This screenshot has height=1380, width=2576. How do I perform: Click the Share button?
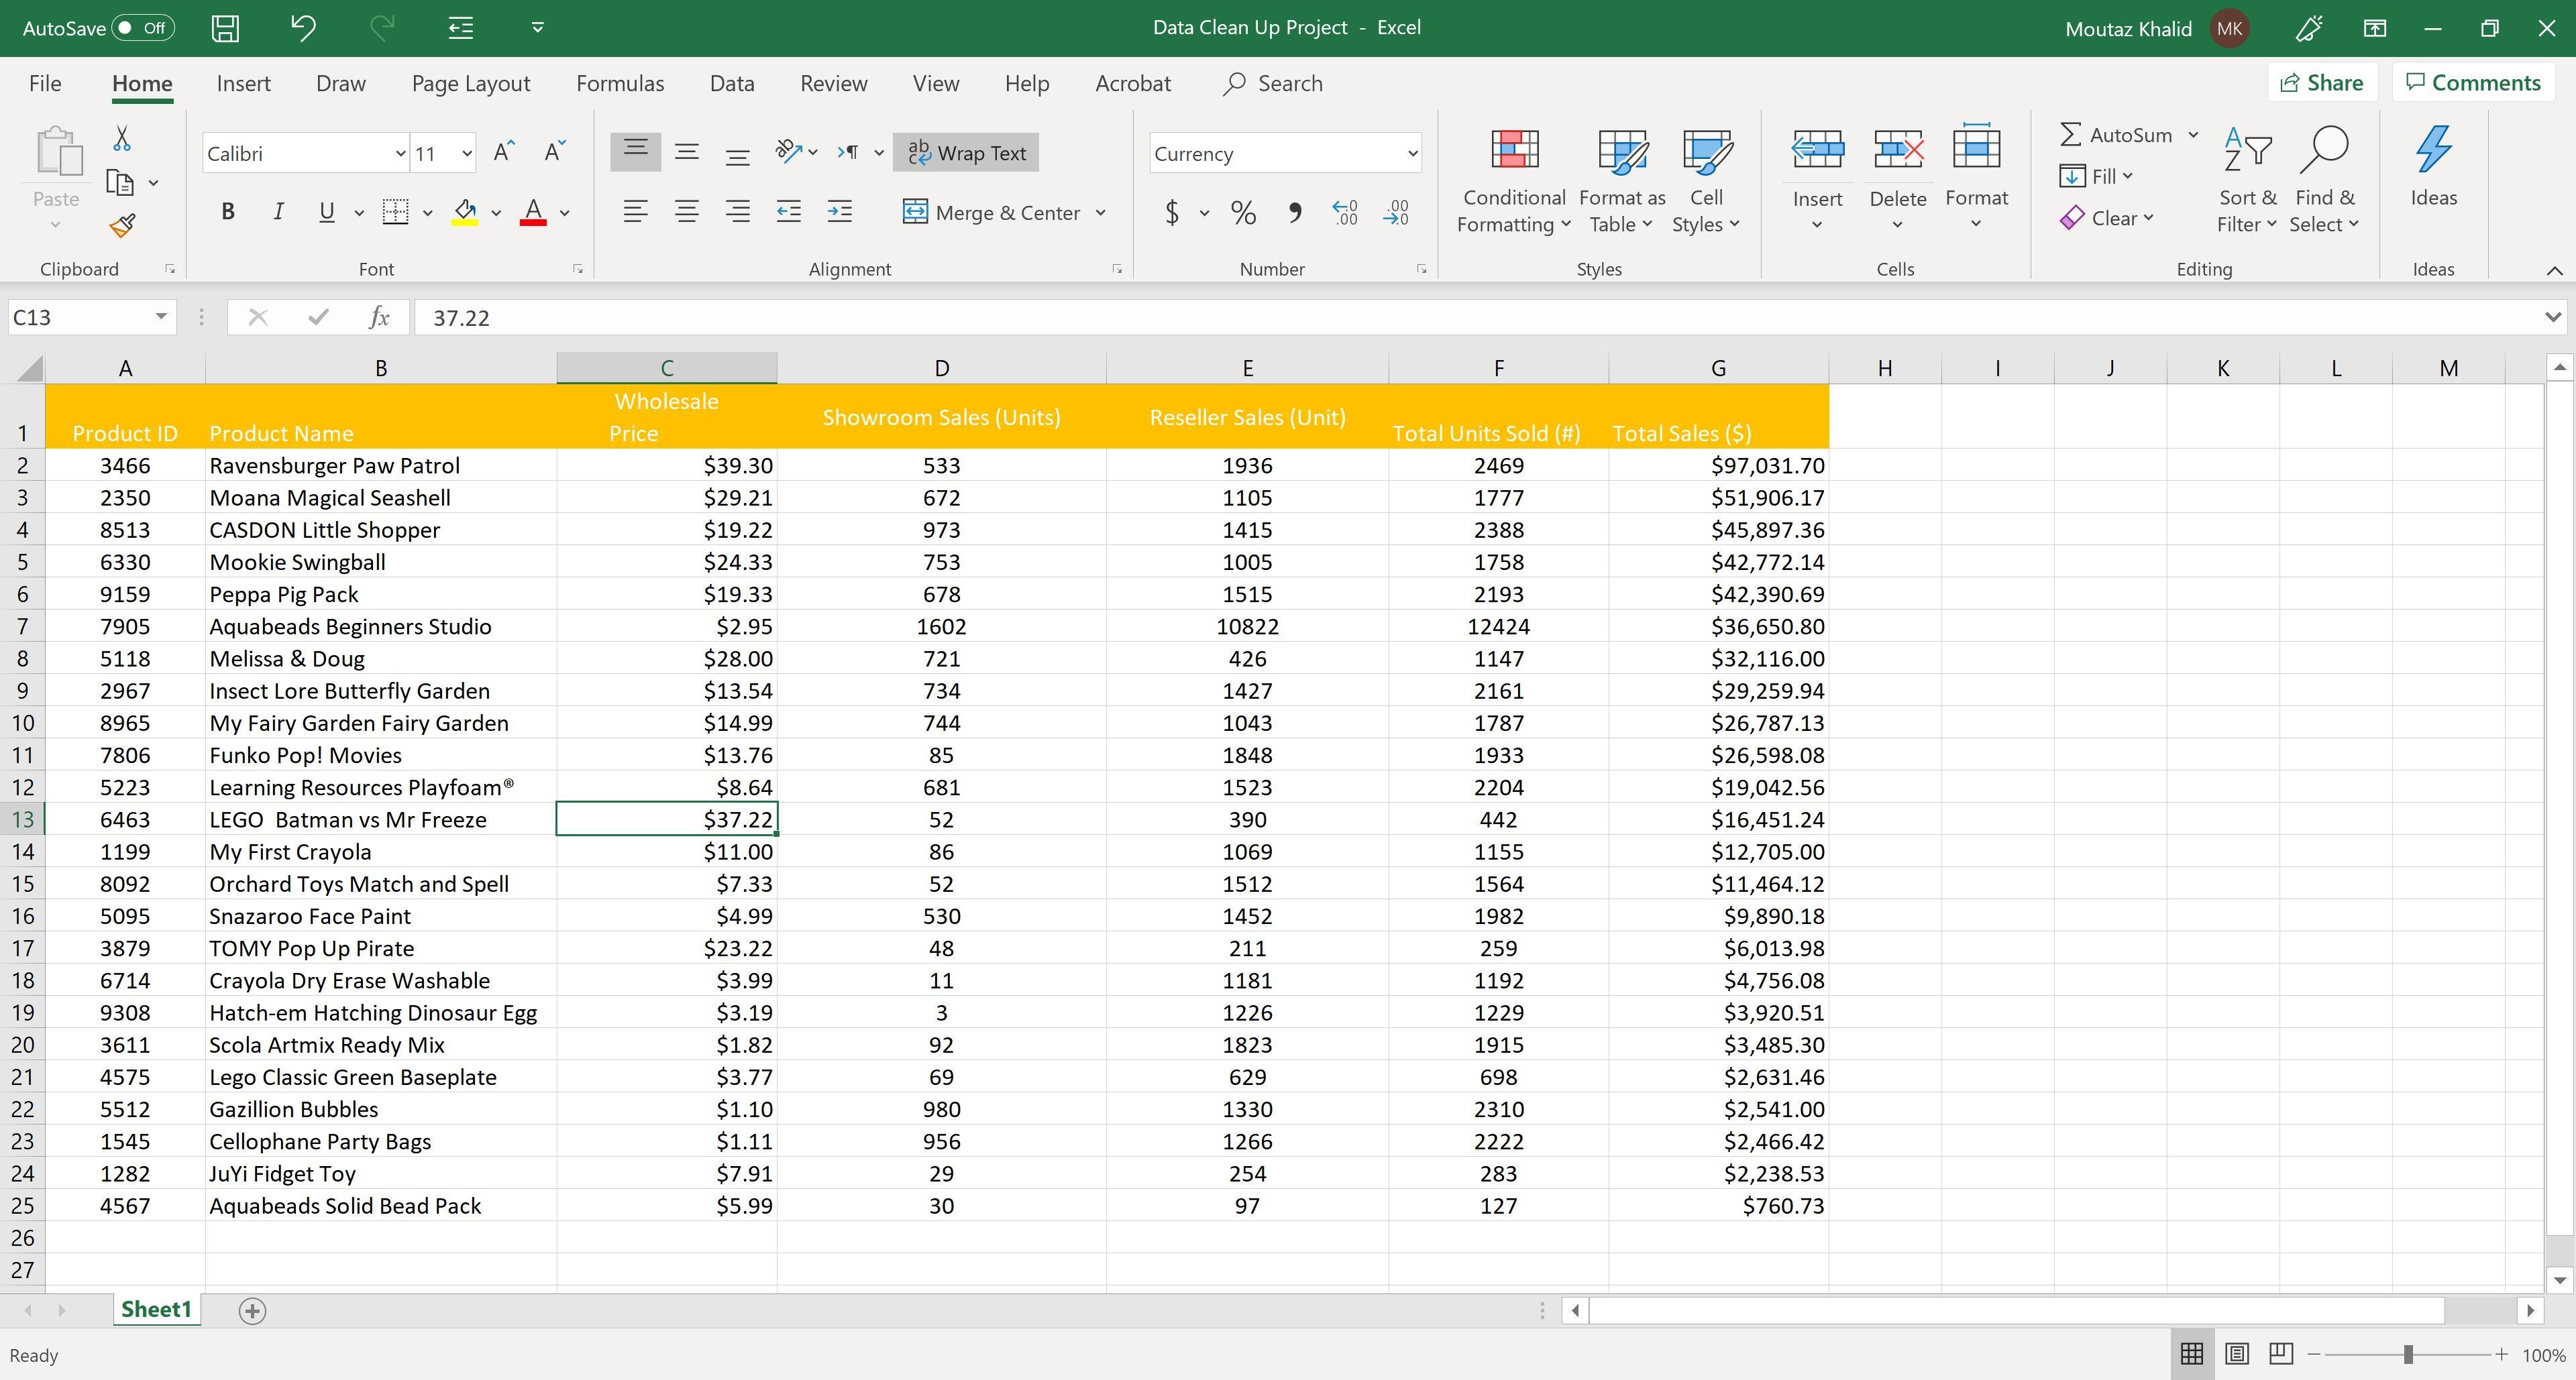(2322, 83)
